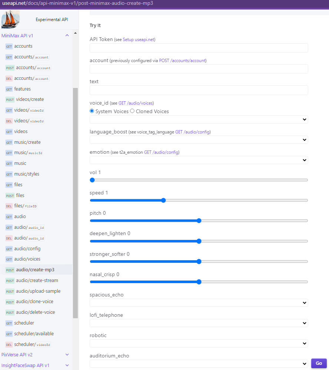Select the System Voices radio button
The width and height of the screenshot is (329, 370).
[x=92, y=111]
